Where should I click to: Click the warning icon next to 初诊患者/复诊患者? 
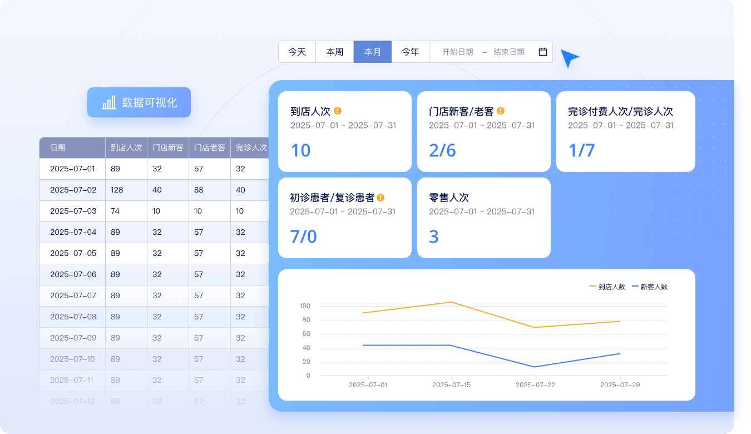coord(381,198)
